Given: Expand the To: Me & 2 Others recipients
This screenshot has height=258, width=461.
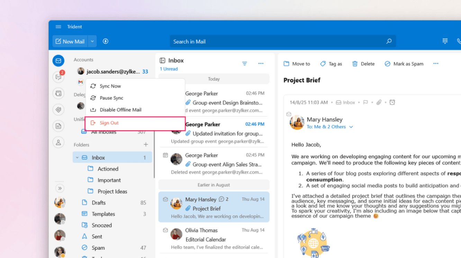Looking at the screenshot, I should pyautogui.click(x=330, y=127).
